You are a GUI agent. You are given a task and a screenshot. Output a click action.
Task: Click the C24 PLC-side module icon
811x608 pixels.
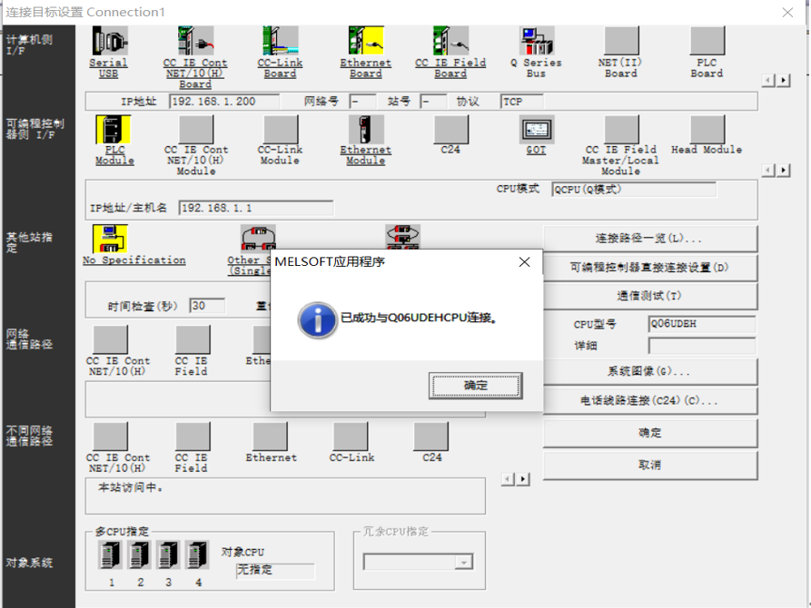(451, 129)
